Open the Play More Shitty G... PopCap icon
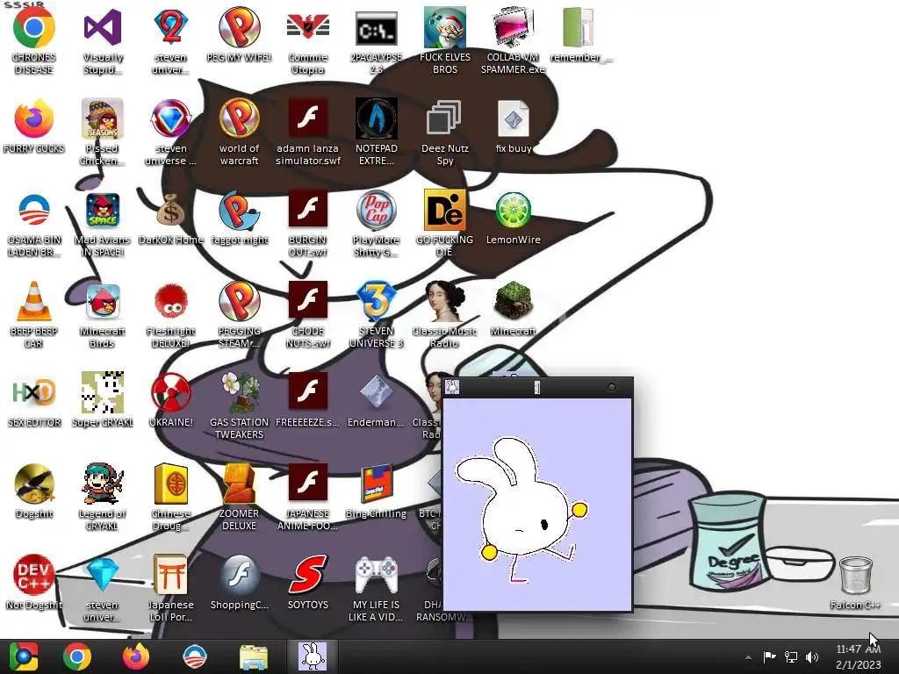This screenshot has width=899, height=674. [376, 211]
